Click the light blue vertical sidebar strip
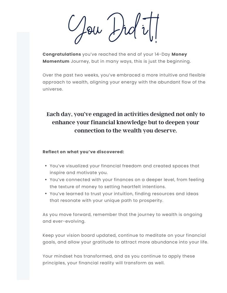 pyautogui.click(x=23, y=156)
